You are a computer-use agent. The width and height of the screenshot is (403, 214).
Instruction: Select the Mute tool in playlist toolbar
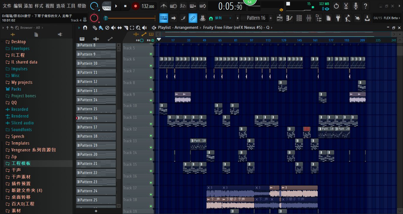(x=113, y=28)
